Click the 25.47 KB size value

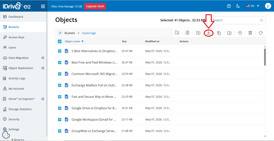point(127,51)
